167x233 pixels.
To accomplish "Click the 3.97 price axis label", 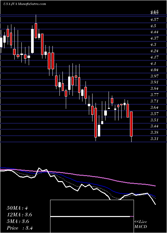I will (x=154, y=76).
